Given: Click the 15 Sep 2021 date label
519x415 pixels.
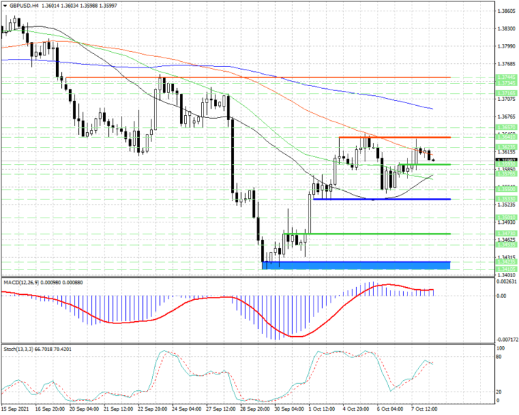Looking at the screenshot, I should click(x=15, y=409).
